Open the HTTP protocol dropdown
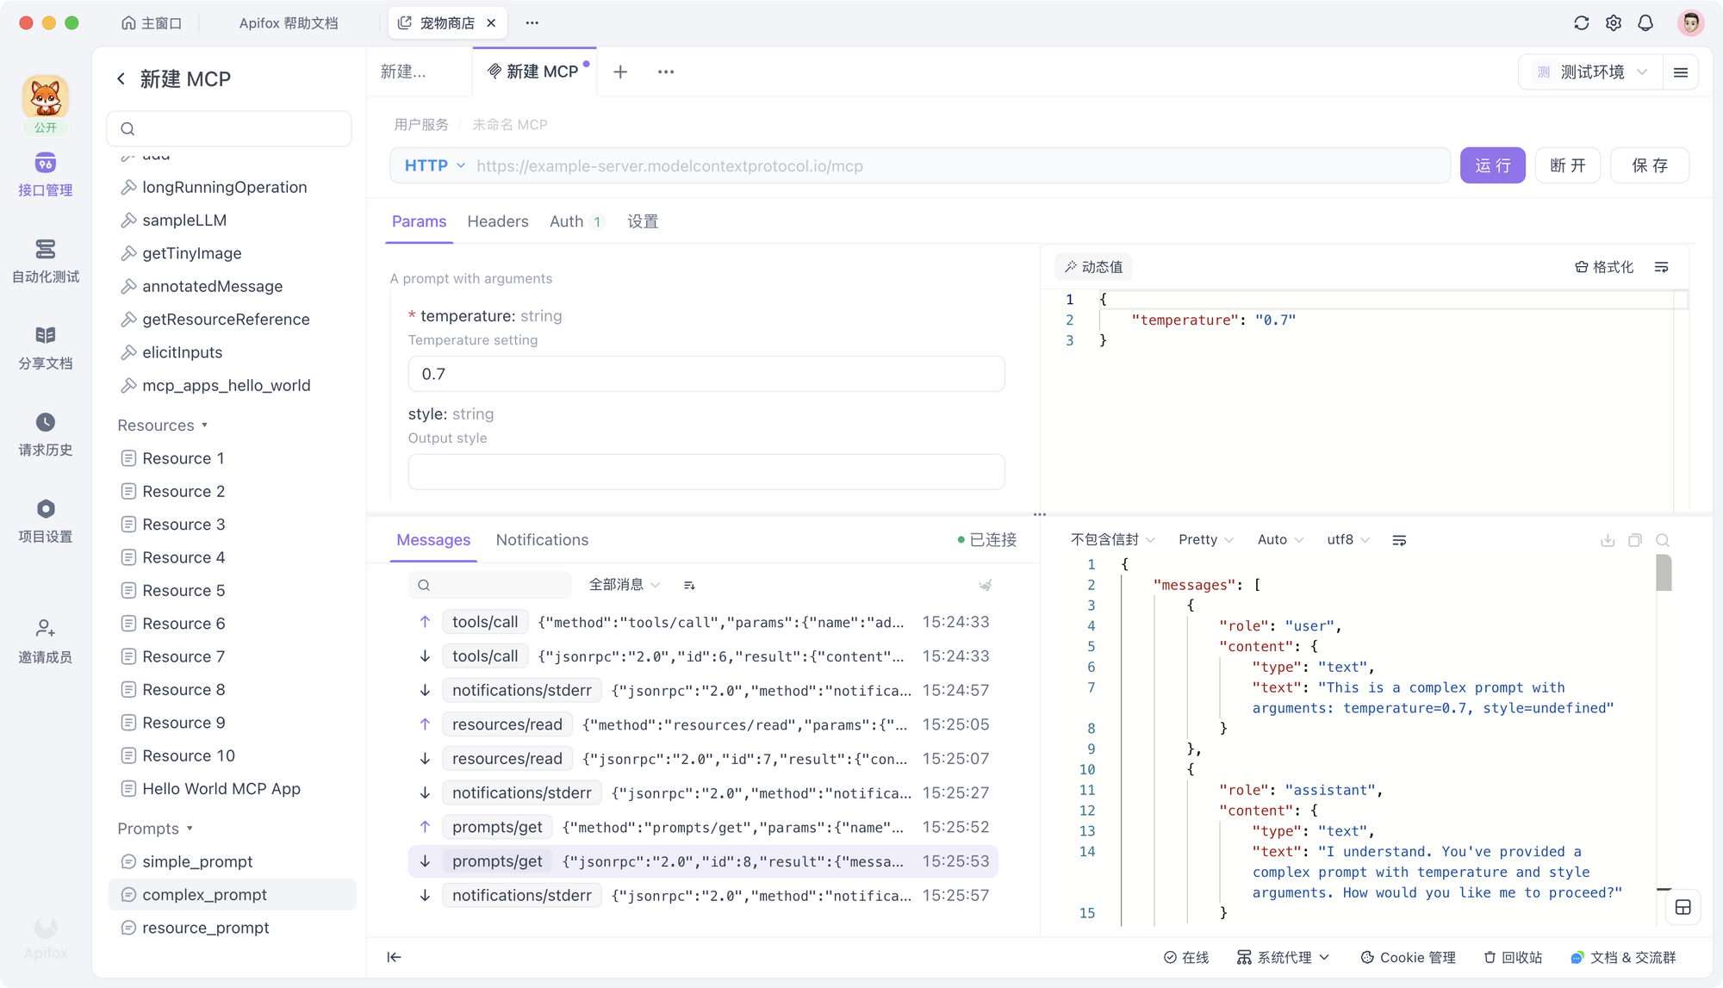 (434, 165)
